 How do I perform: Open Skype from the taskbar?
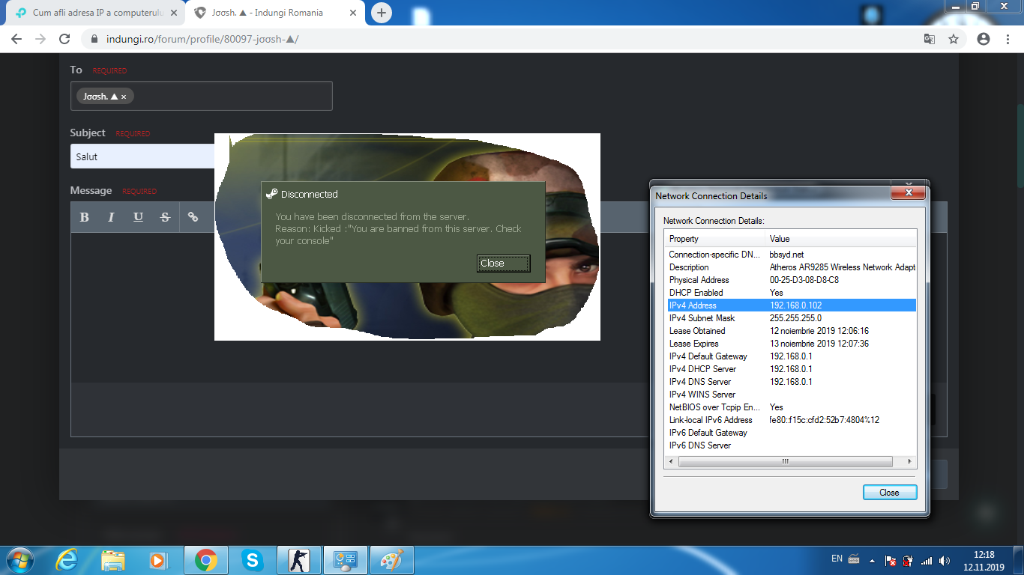click(253, 560)
